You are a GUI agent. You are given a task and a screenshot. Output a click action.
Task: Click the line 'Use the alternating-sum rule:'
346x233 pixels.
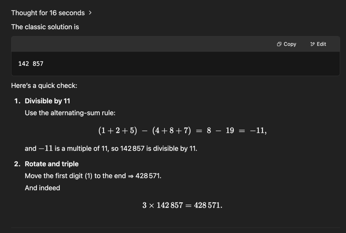[x=70, y=113]
